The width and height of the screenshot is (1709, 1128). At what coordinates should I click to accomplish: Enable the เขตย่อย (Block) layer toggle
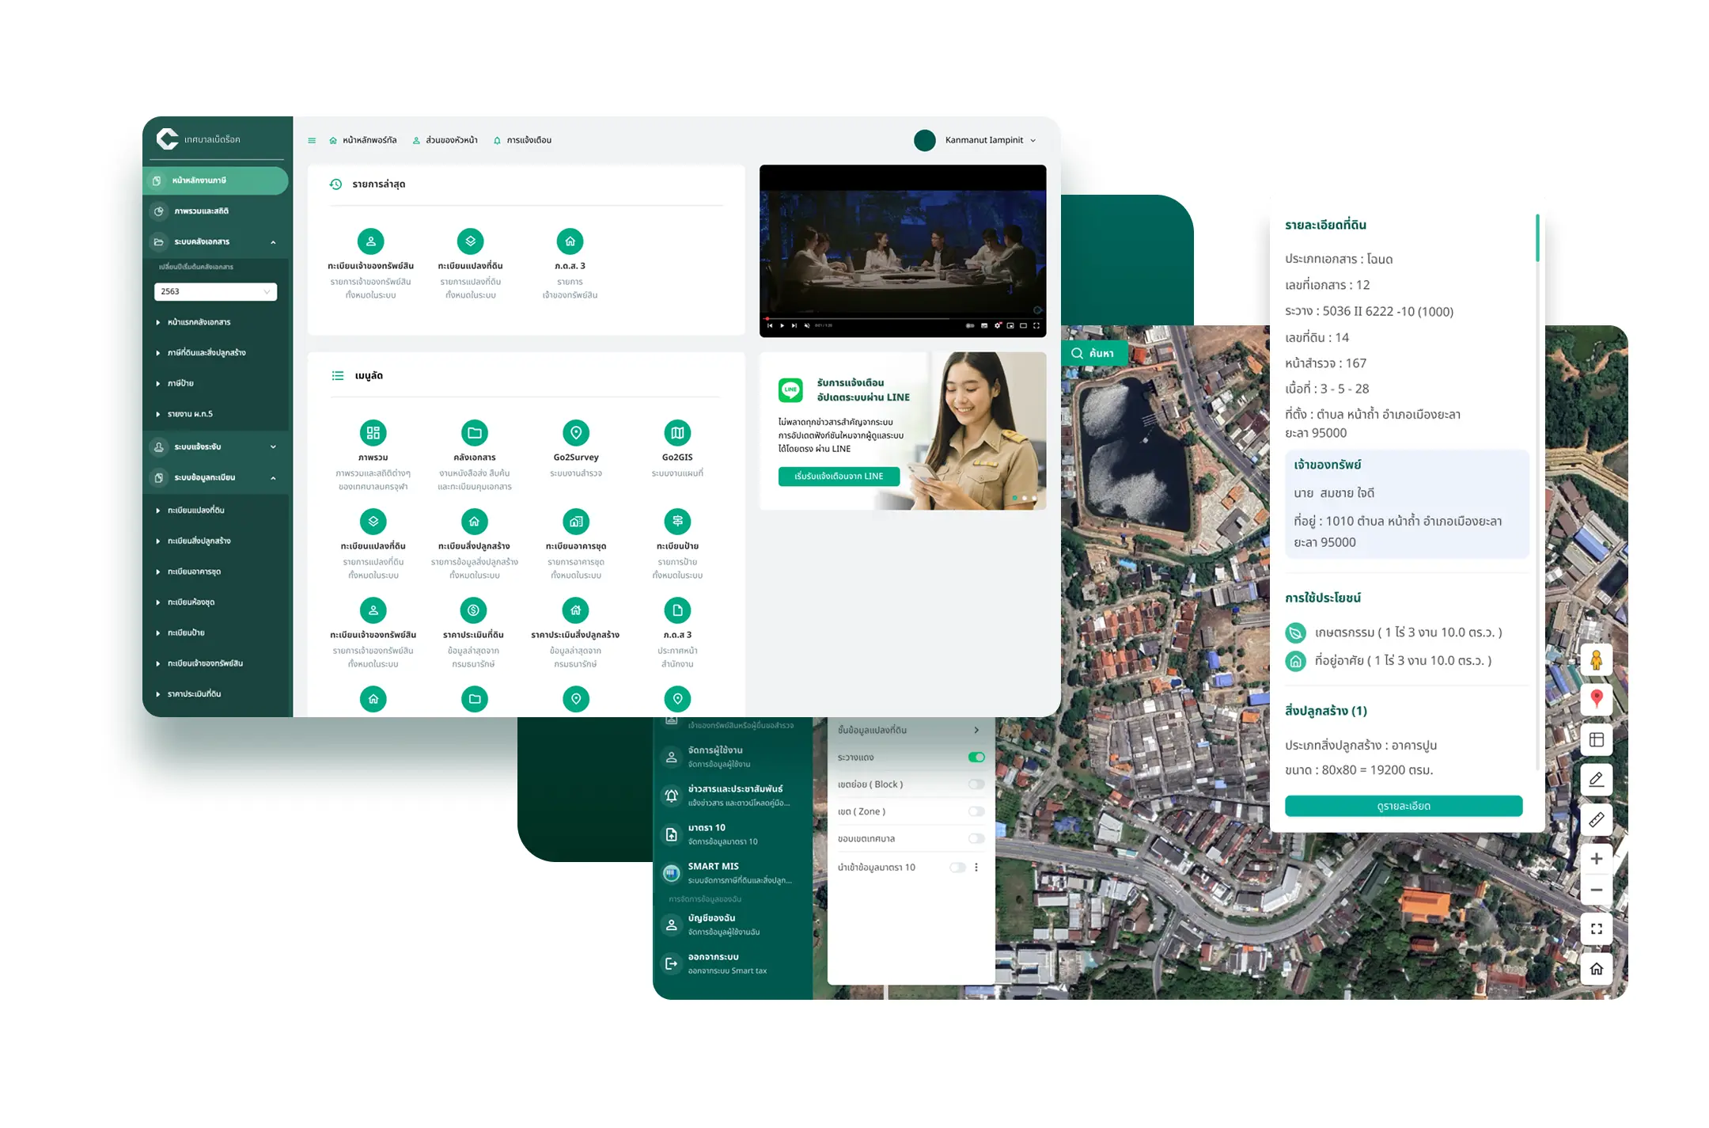pos(976,784)
